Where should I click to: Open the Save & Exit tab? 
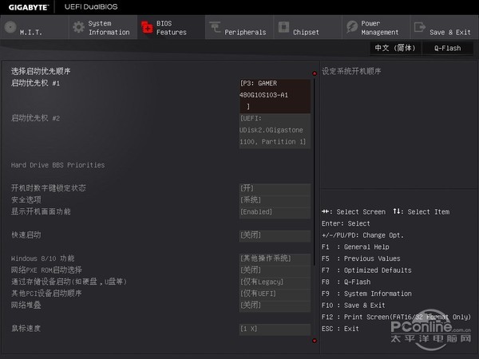(x=445, y=27)
